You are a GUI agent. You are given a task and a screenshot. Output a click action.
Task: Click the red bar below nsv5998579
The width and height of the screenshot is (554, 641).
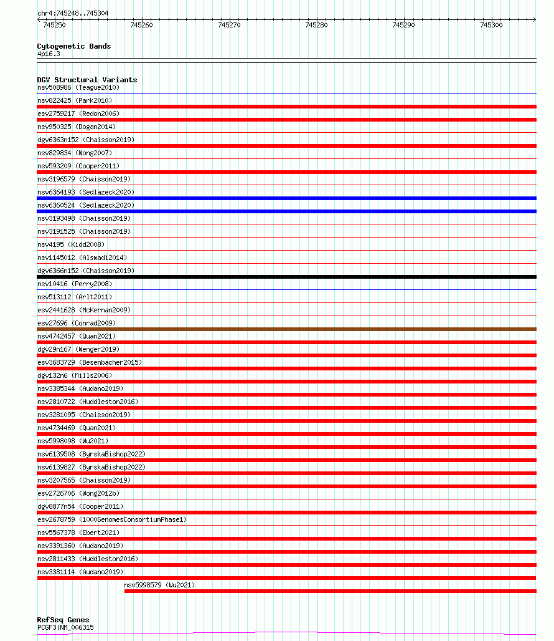(x=331, y=590)
